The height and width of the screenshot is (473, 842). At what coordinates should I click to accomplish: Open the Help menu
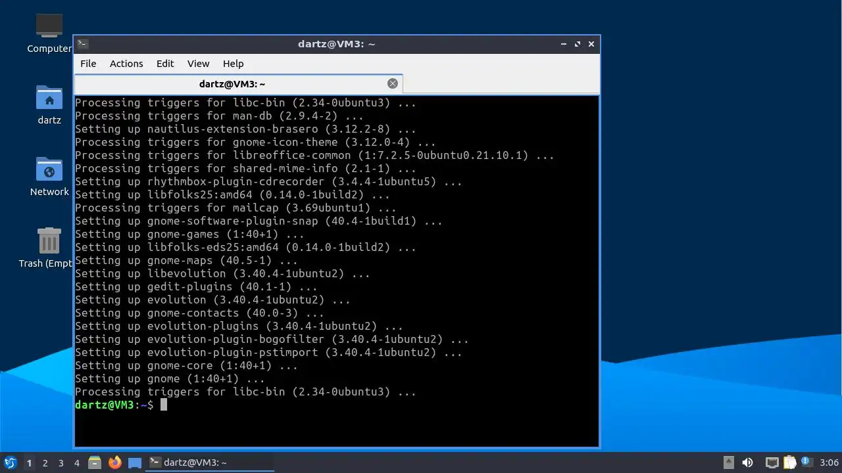pos(233,64)
